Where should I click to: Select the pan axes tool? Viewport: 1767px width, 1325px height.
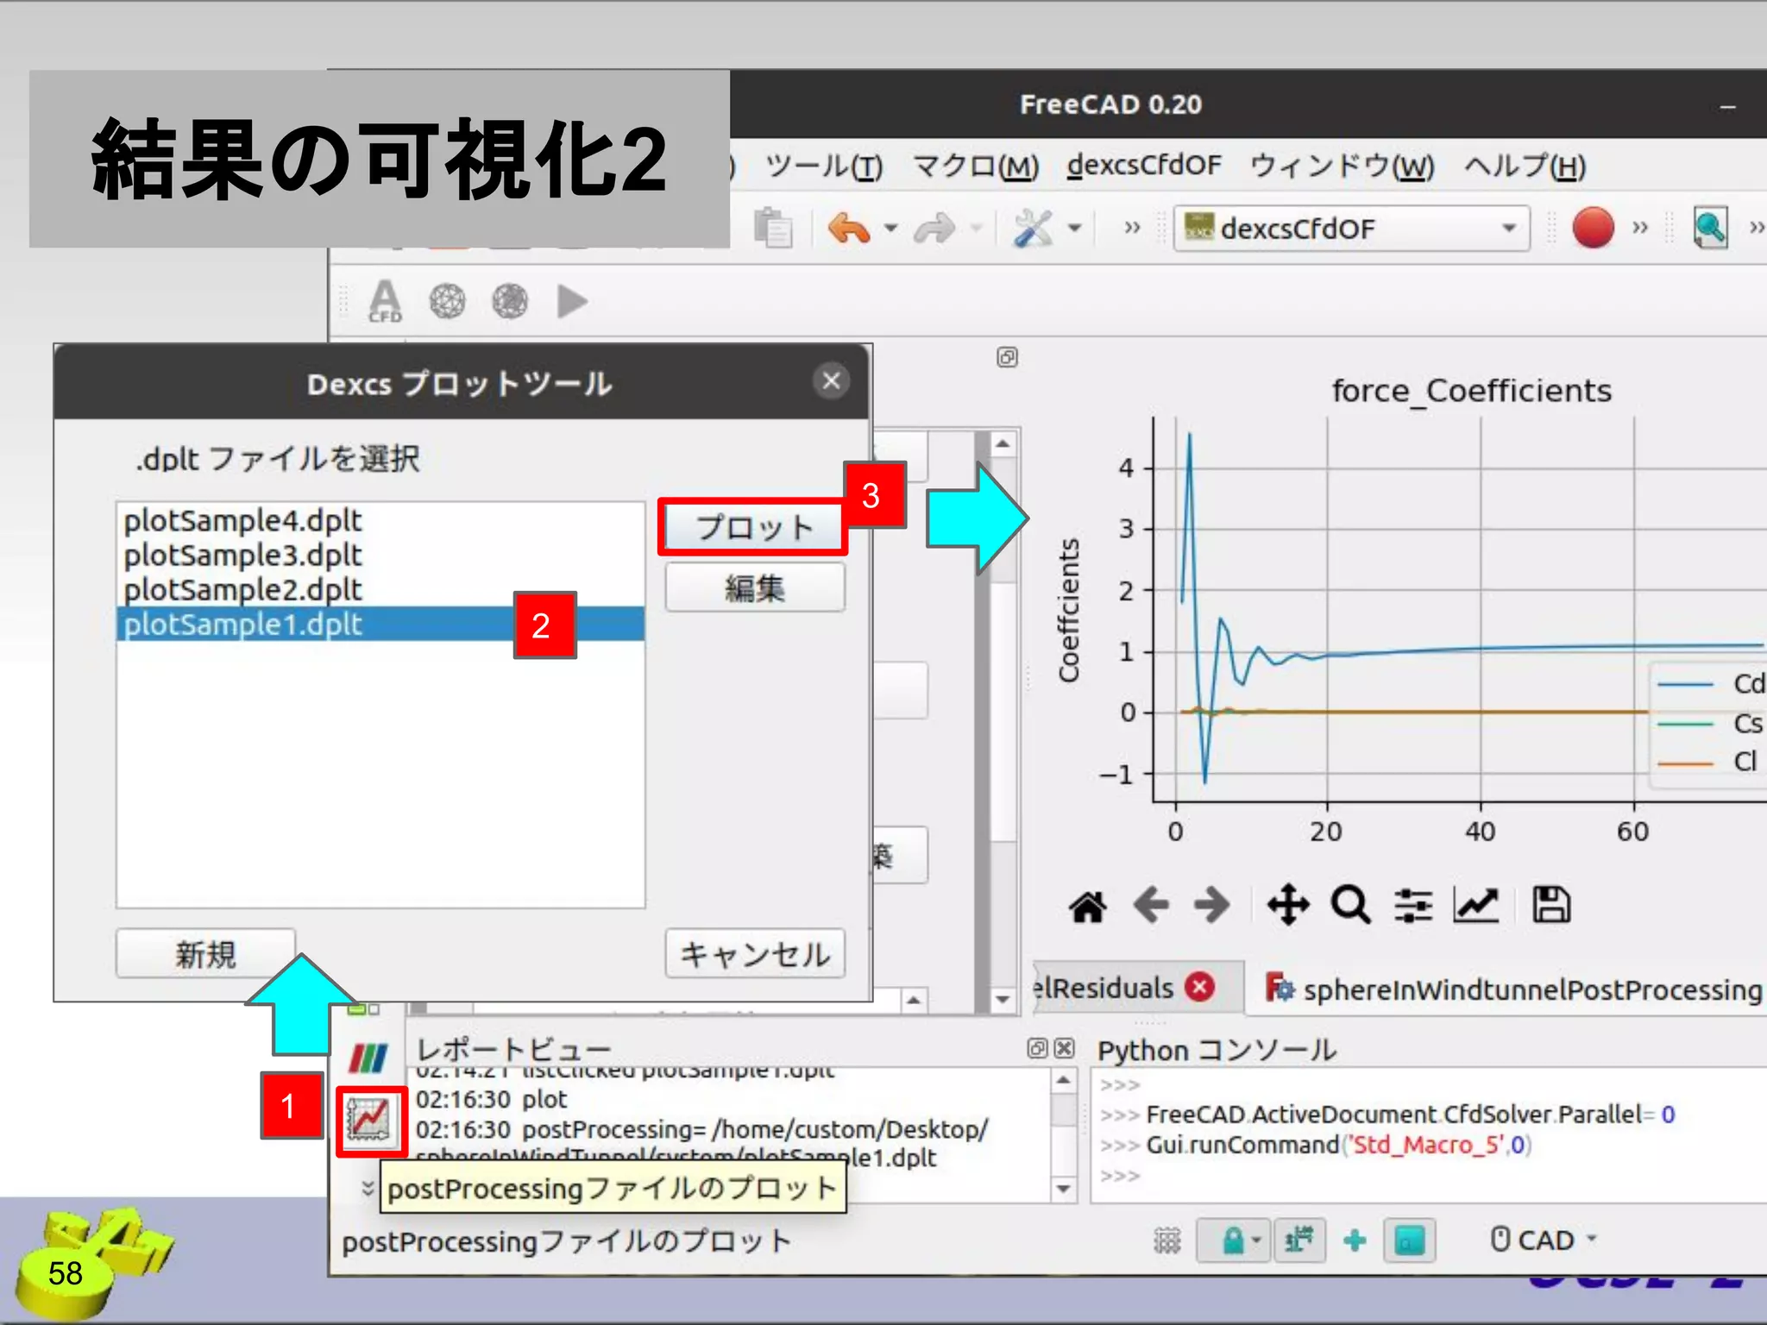pyautogui.click(x=1288, y=906)
